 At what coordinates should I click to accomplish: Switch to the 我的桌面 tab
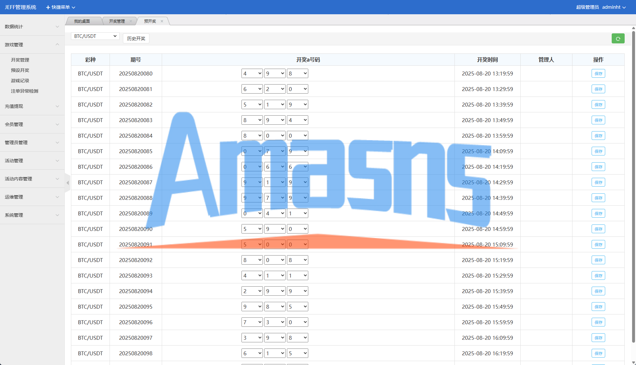82,21
